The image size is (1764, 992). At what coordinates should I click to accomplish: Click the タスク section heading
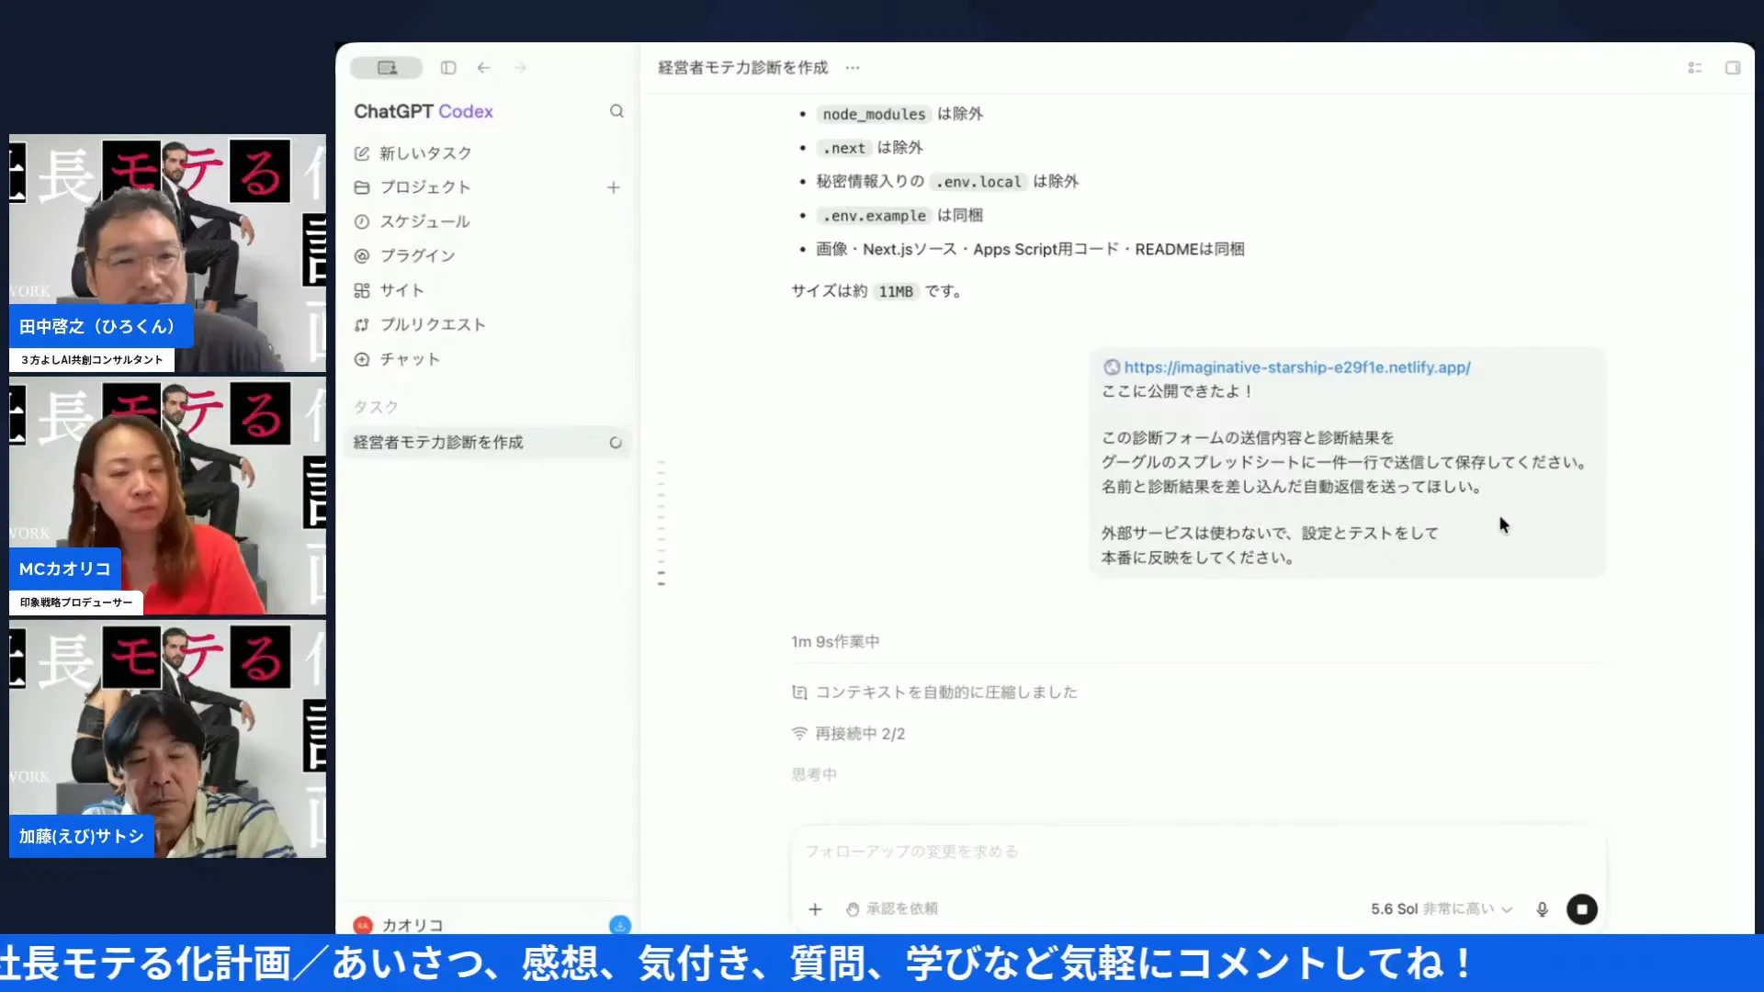pyautogui.click(x=376, y=407)
